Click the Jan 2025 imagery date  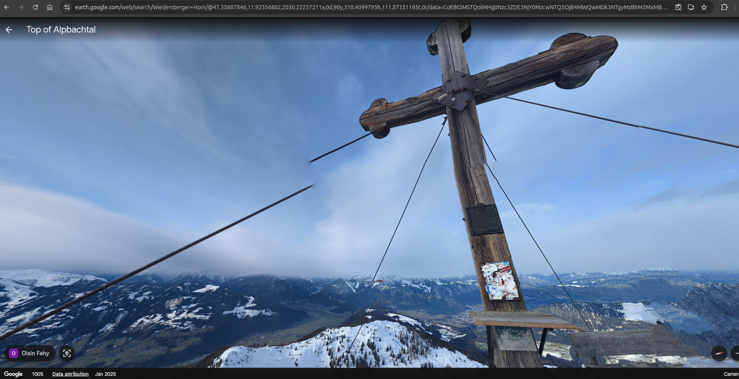105,374
